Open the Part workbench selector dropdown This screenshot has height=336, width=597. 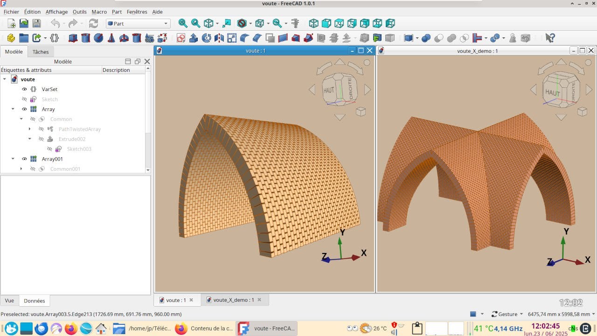(138, 23)
